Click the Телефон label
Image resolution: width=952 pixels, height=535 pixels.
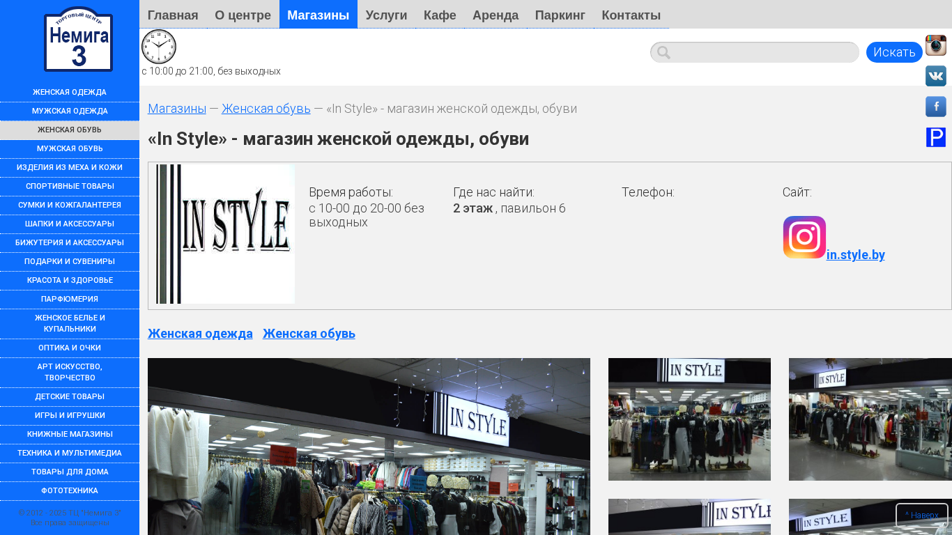648,192
